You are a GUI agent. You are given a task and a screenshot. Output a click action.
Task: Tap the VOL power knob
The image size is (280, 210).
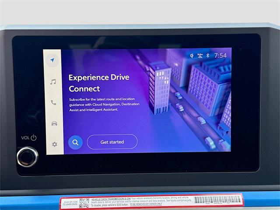click(27, 157)
